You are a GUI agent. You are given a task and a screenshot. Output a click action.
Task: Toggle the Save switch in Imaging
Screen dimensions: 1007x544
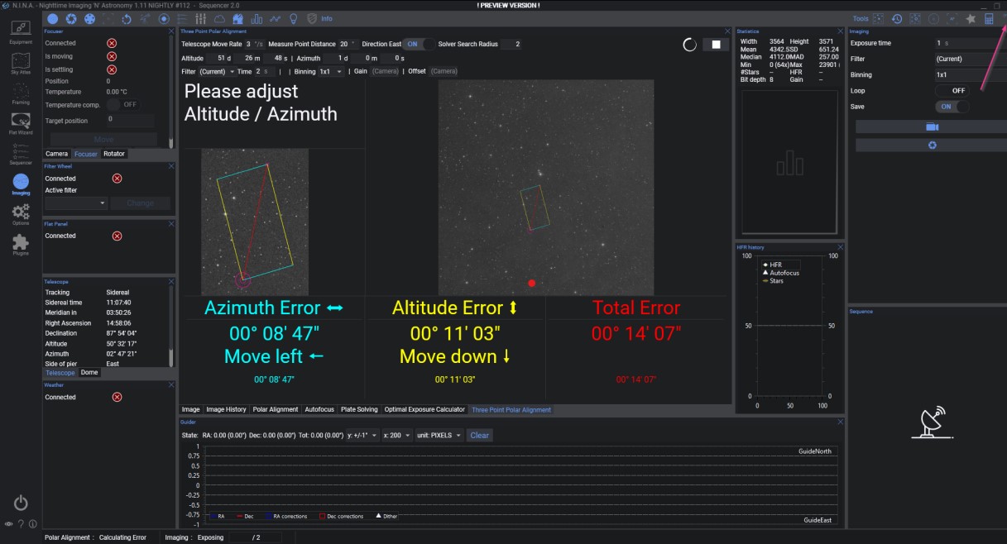tap(952, 107)
